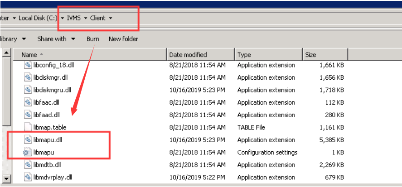Open dropdown arrow after IVMS breadcrumb
This screenshot has height=187, width=402.
click(x=85, y=18)
